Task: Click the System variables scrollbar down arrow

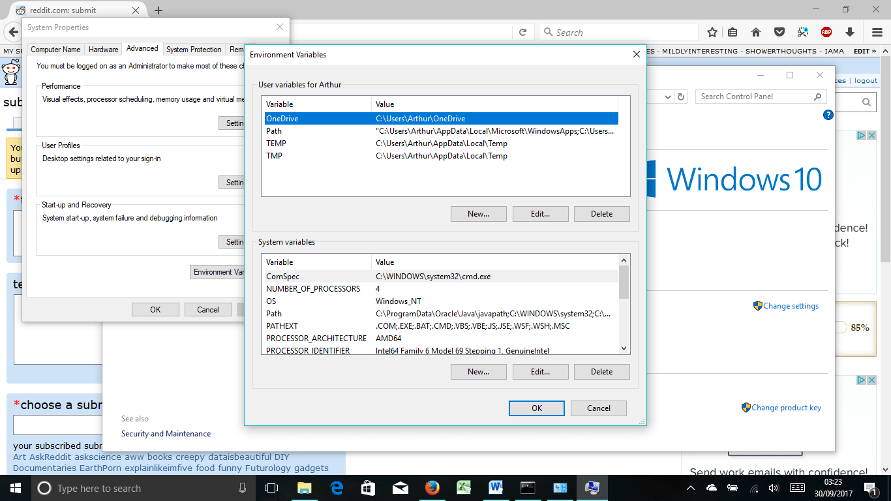Action: point(624,348)
